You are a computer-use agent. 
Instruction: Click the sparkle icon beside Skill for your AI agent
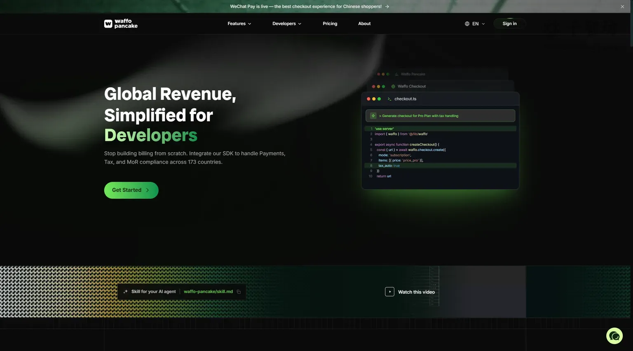(125, 292)
